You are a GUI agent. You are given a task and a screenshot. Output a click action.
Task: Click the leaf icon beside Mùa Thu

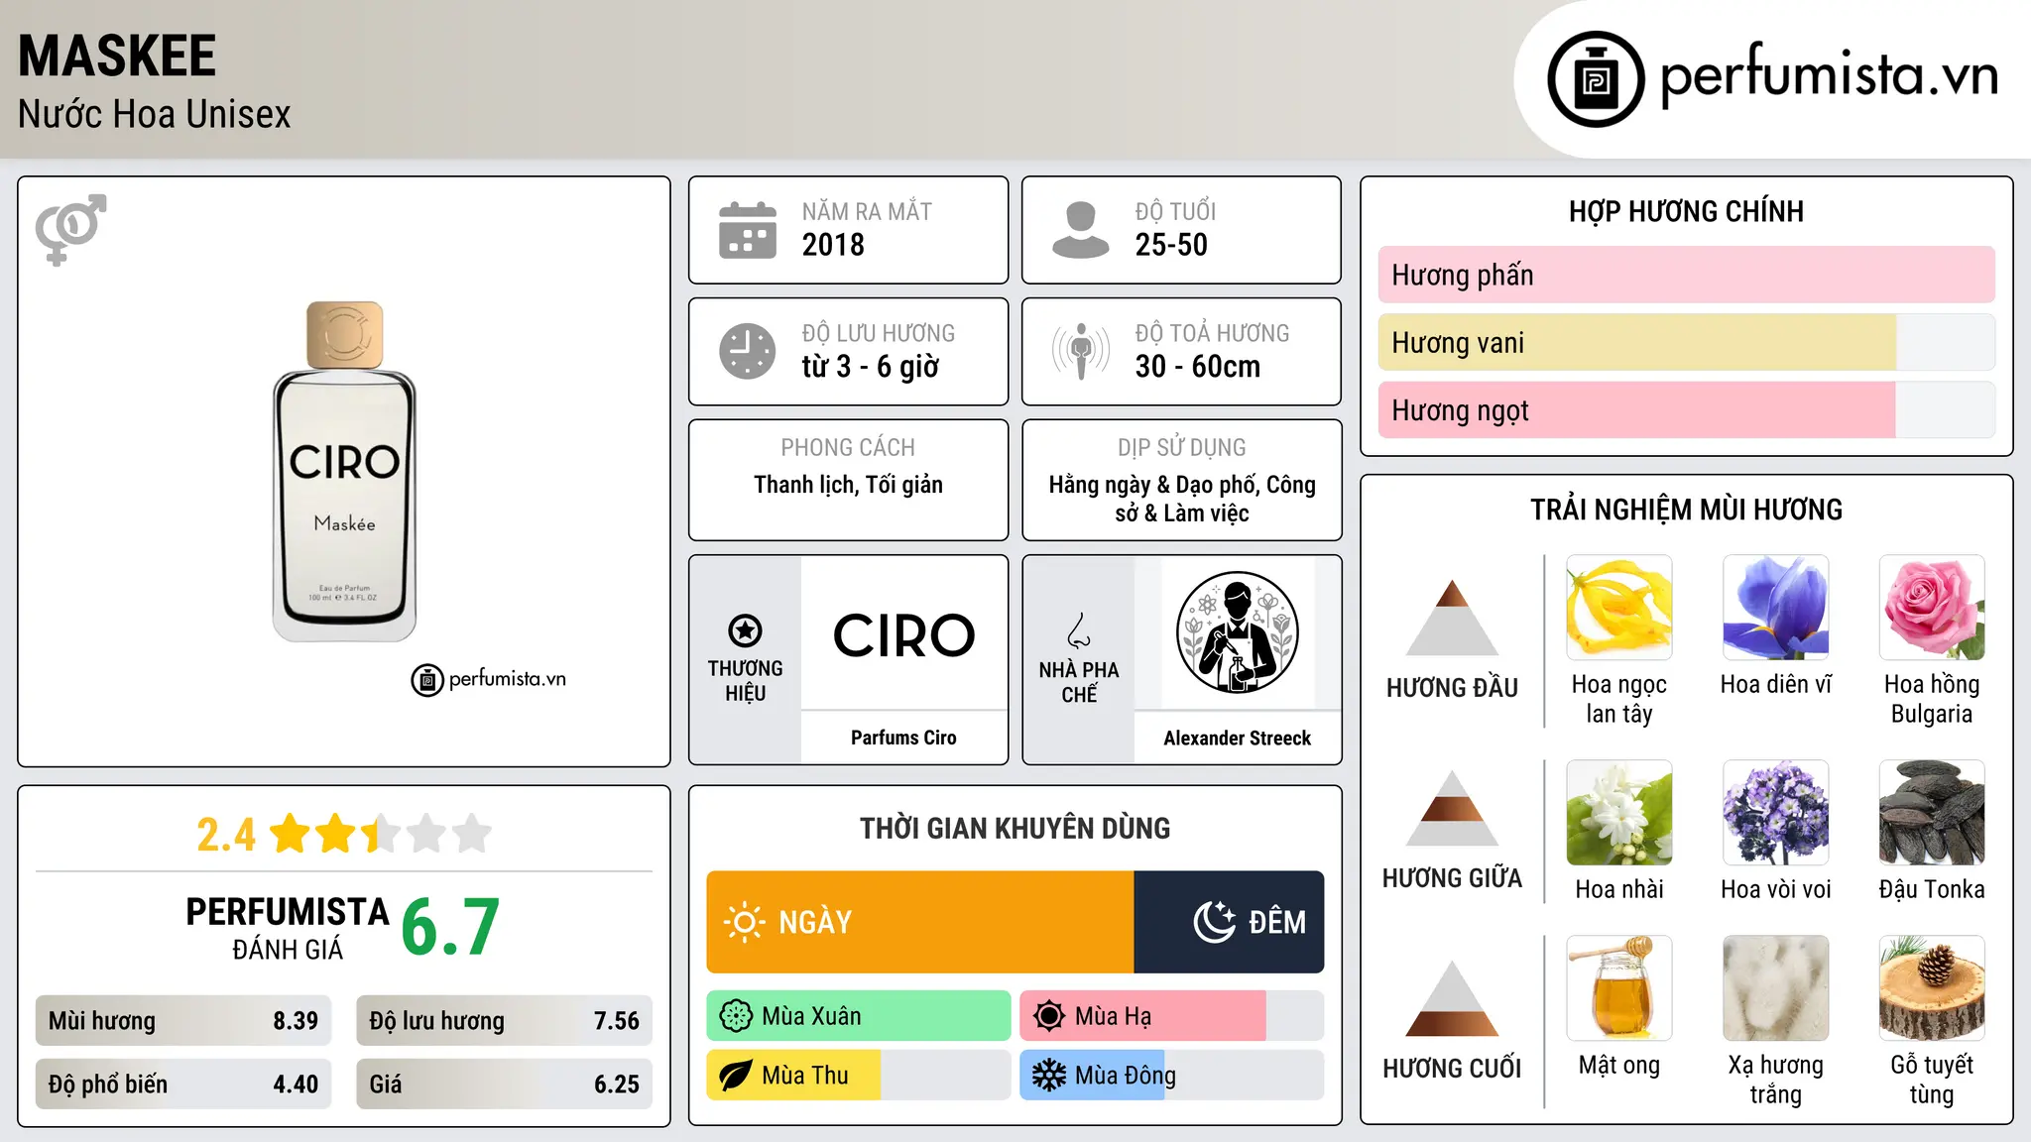click(736, 1076)
